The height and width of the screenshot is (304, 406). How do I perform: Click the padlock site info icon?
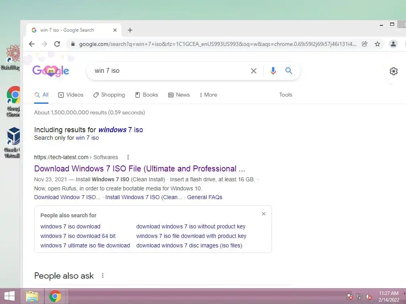73,44
